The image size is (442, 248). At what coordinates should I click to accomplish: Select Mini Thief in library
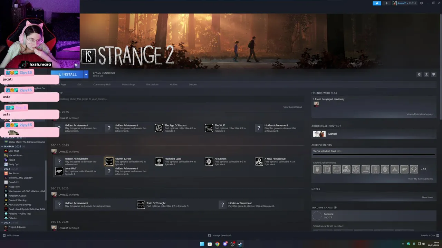14,151
